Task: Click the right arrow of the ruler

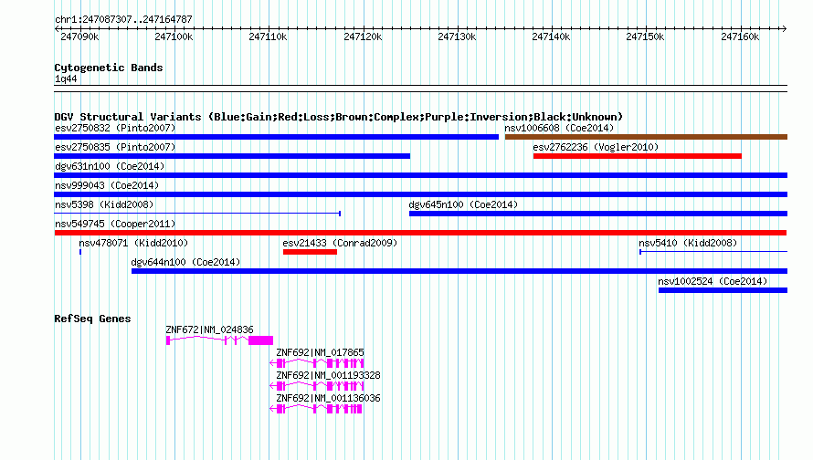Action: [785, 28]
